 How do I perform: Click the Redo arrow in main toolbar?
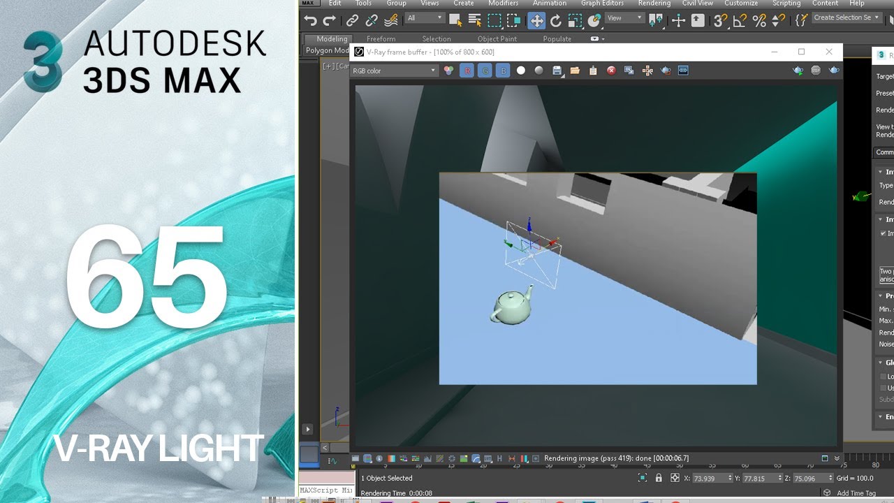pyautogui.click(x=329, y=20)
